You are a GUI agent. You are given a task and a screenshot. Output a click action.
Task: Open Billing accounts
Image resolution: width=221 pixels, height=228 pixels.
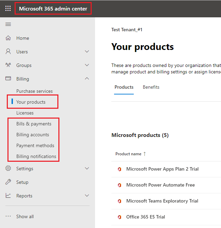click(33, 135)
